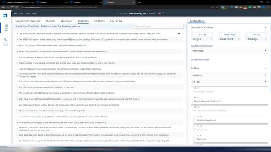Click the statistic about 250 pounds of lavender flower

coord(53,45)
